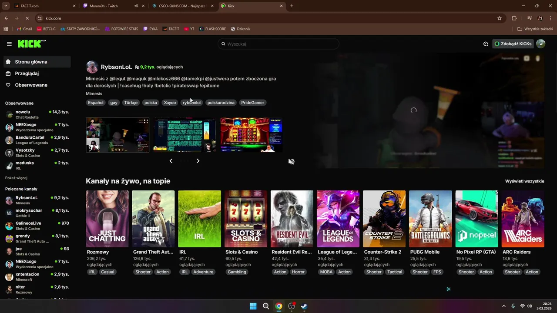Image resolution: width=557 pixels, height=313 pixels.
Task: Select the polska tag
Action: (151, 103)
